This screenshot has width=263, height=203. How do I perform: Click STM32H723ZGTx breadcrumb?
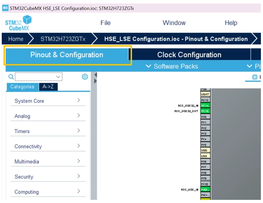[x=63, y=39]
